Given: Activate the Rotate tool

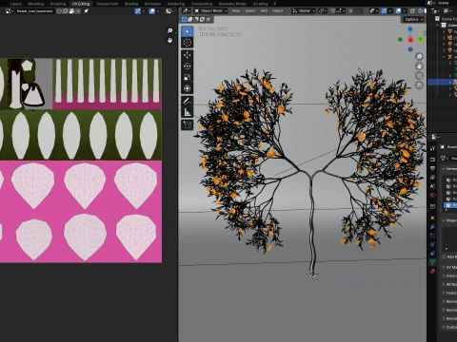Looking at the screenshot, I should tap(188, 66).
